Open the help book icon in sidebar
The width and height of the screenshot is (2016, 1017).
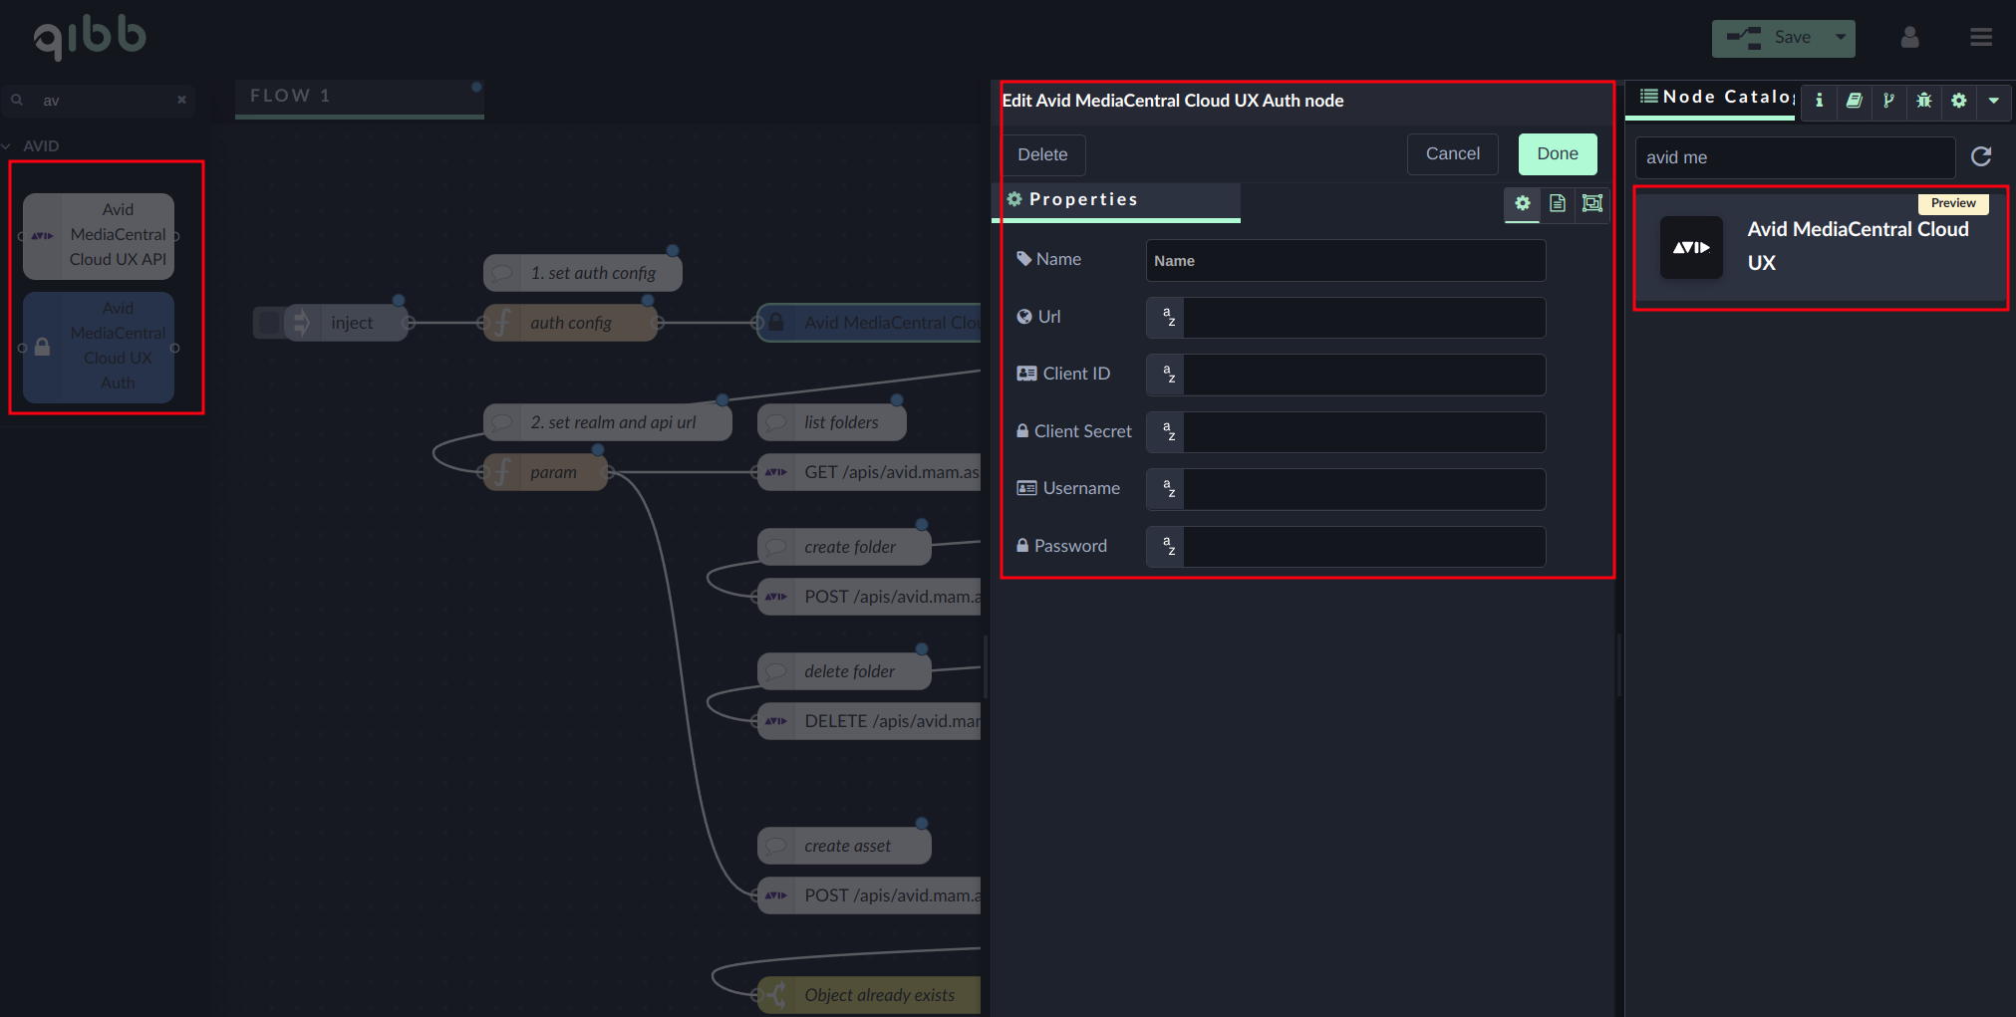click(x=1854, y=101)
